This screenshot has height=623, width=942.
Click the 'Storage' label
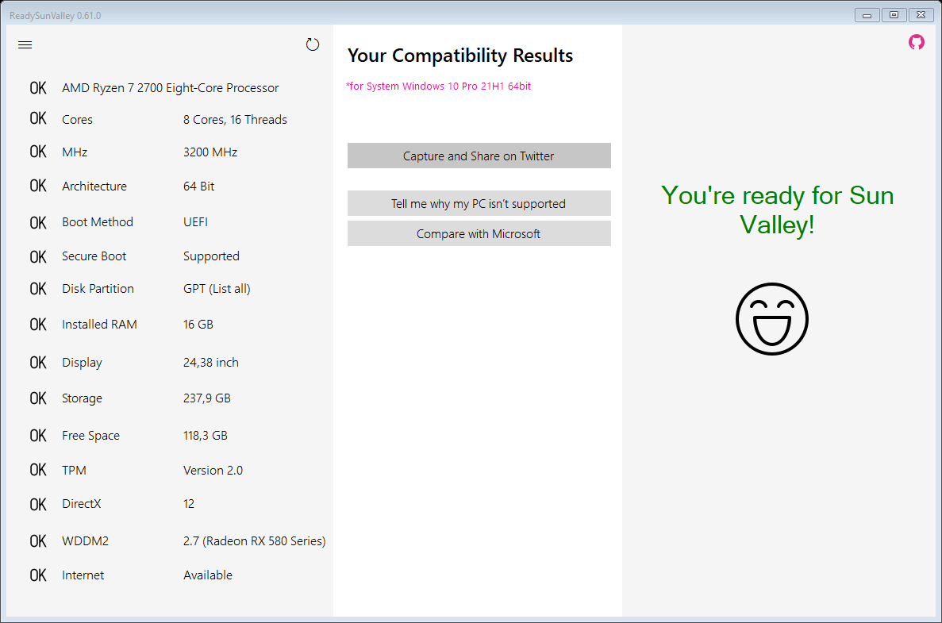tap(83, 398)
